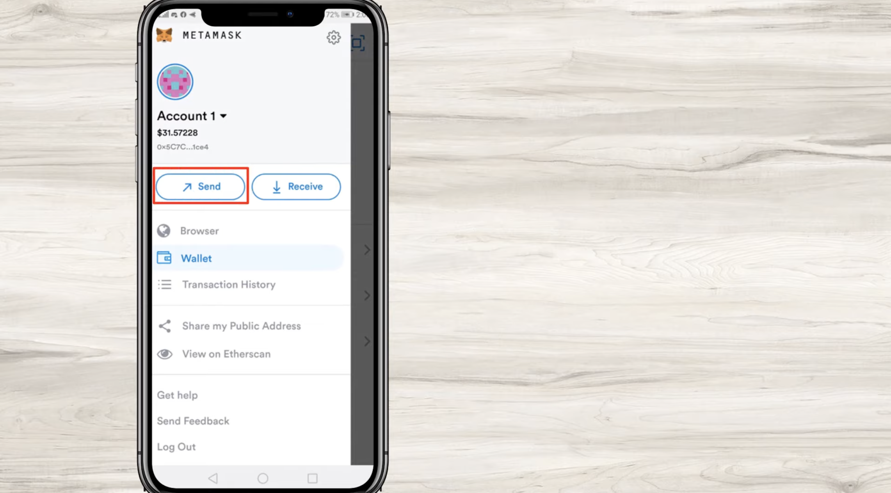The image size is (891, 493).
Task: Expand the sidebar right chevron
Action: click(x=367, y=249)
